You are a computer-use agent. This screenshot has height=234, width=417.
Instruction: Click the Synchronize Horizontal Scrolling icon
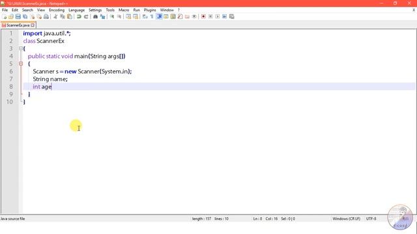(136, 16)
